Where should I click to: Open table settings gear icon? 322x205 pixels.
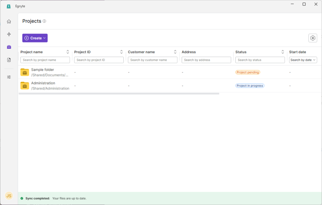pos(313,38)
